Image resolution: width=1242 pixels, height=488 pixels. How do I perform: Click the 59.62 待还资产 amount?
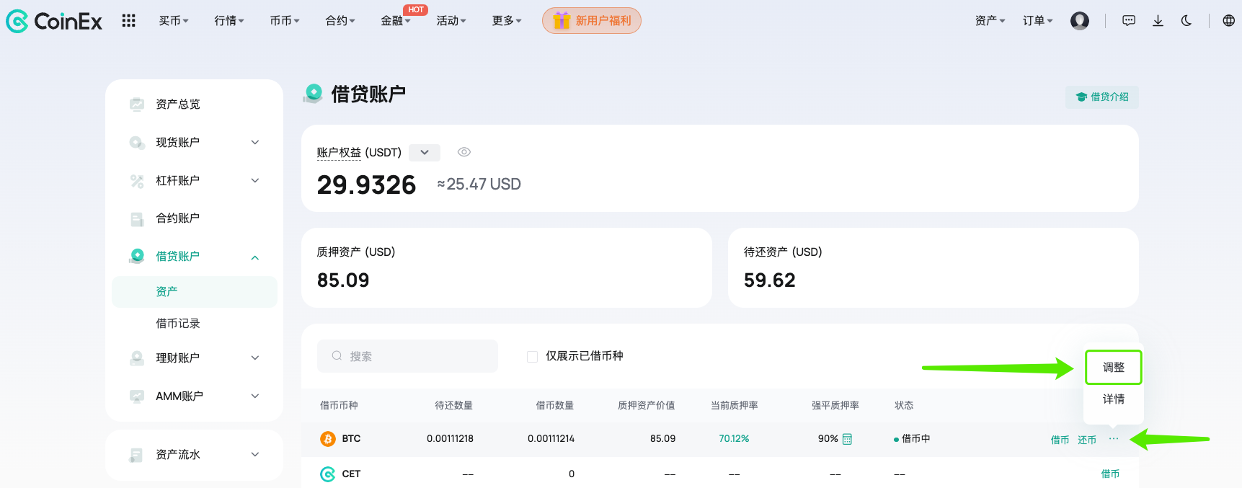click(770, 280)
